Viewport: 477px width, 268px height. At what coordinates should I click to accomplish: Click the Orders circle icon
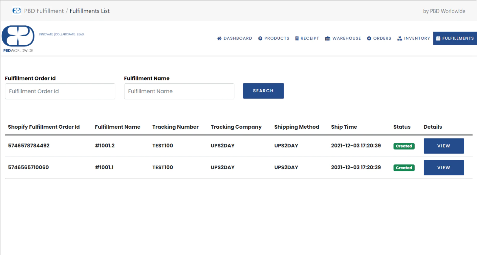[x=369, y=38]
